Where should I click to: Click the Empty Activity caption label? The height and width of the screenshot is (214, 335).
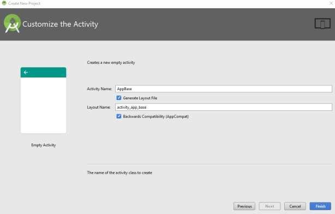tap(44, 145)
